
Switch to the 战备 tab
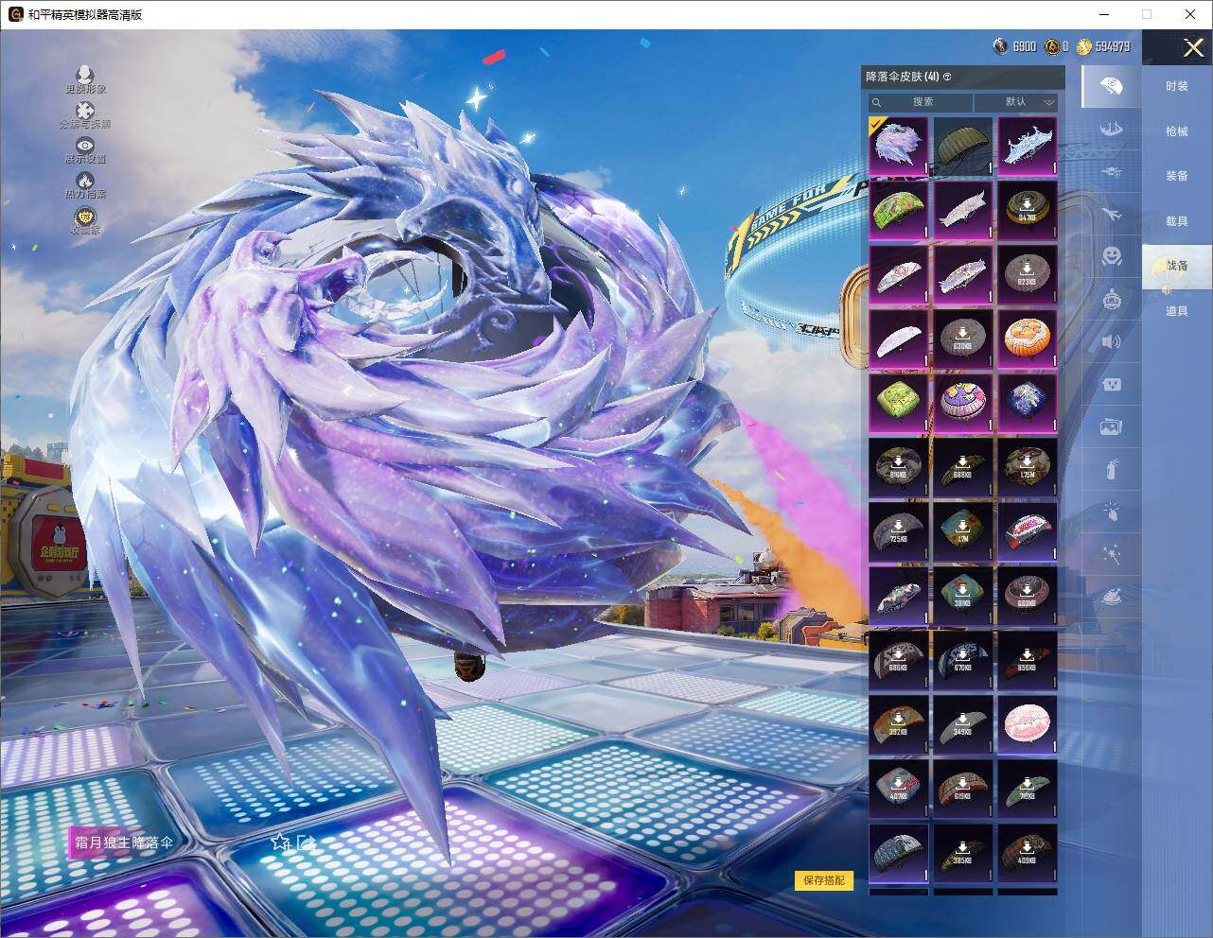1176,266
